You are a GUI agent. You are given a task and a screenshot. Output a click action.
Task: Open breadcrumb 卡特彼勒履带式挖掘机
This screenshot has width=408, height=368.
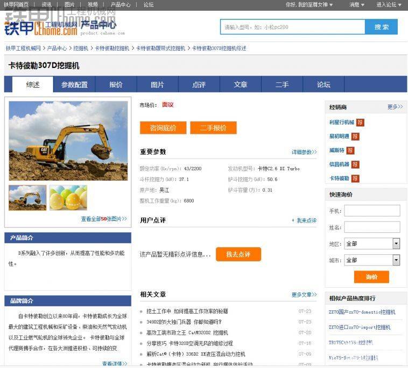coord(160,48)
